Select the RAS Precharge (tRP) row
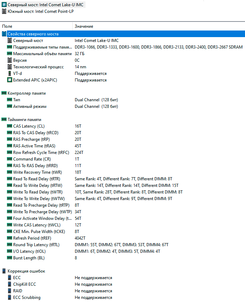 [123, 139]
